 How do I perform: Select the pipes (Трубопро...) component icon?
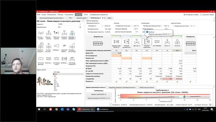(x=64, y=59)
